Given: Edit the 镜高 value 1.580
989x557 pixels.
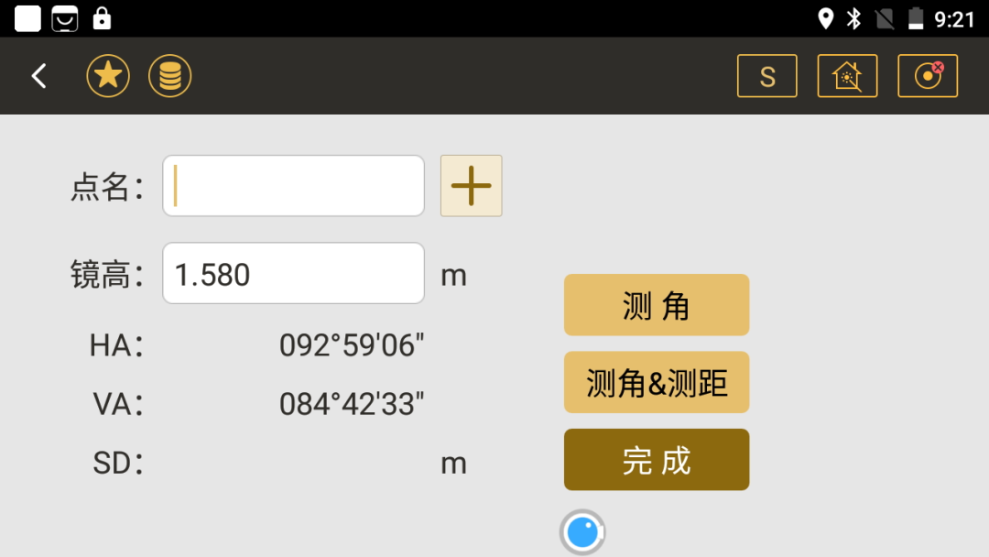Looking at the screenshot, I should tap(293, 273).
